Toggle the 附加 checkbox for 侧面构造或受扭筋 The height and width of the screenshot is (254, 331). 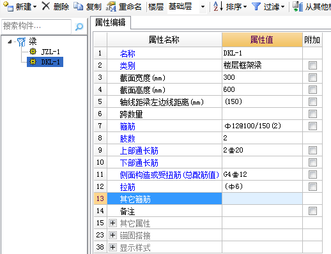tap(312, 174)
